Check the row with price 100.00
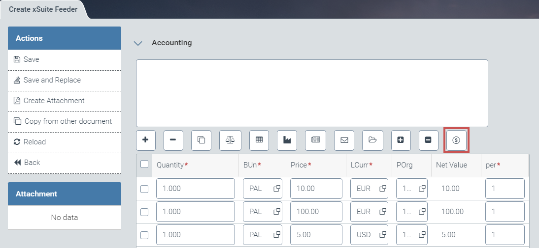The image size is (539, 248). click(x=144, y=212)
